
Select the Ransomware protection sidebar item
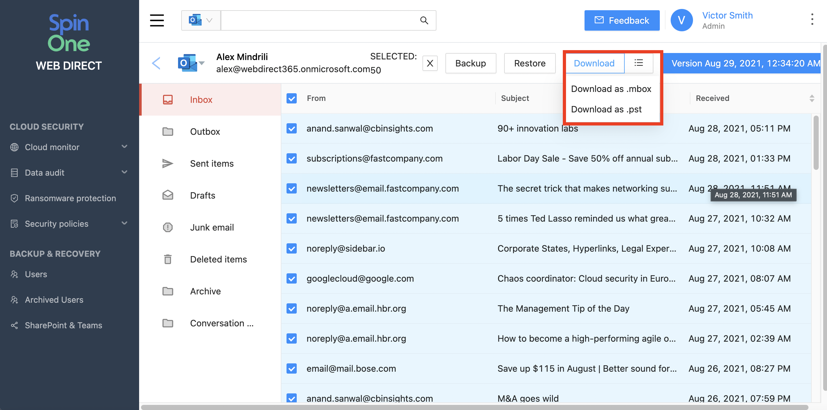pos(70,198)
